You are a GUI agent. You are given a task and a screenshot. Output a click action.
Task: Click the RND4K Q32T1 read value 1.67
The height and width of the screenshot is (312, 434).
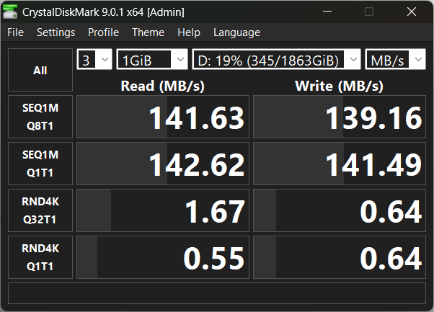click(163, 210)
